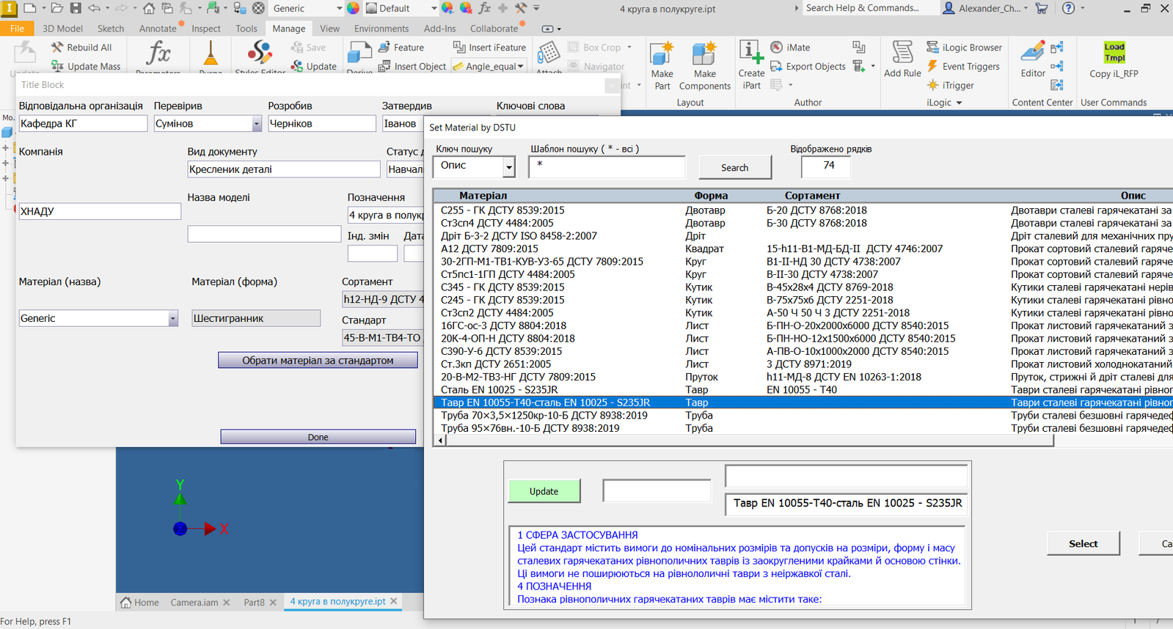This screenshot has height=629, width=1173.
Task: Click the Шаблон пошуку input field
Action: (x=607, y=167)
